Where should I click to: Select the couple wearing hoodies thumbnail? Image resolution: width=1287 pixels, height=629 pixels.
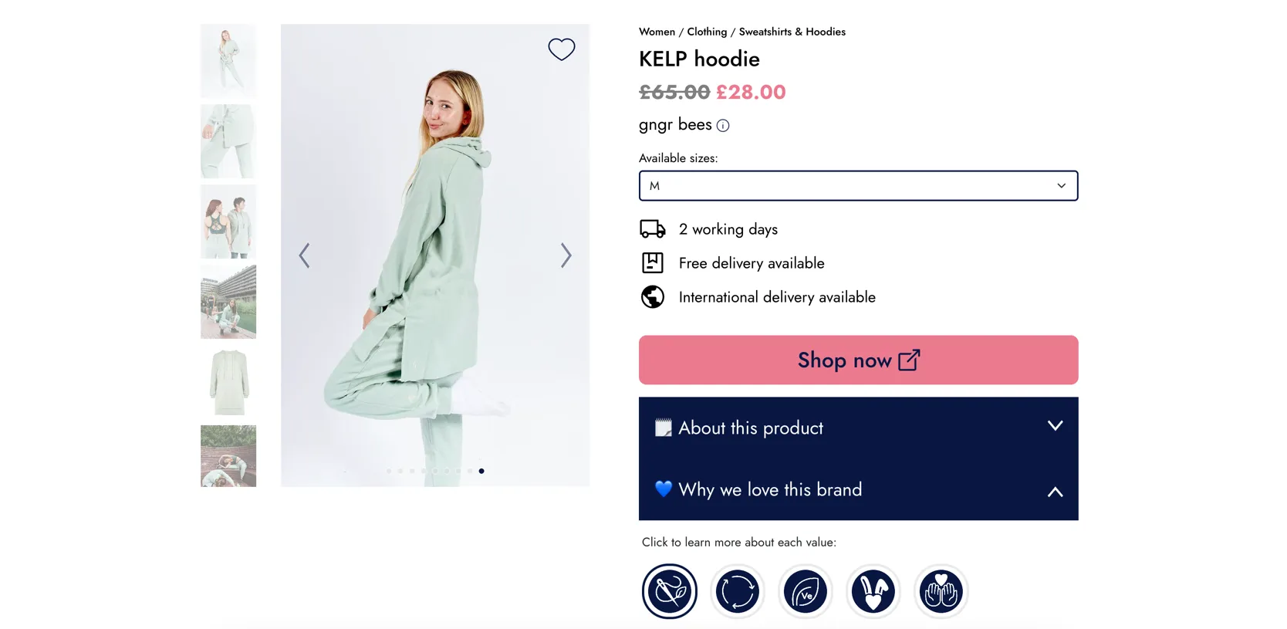pyautogui.click(x=228, y=221)
